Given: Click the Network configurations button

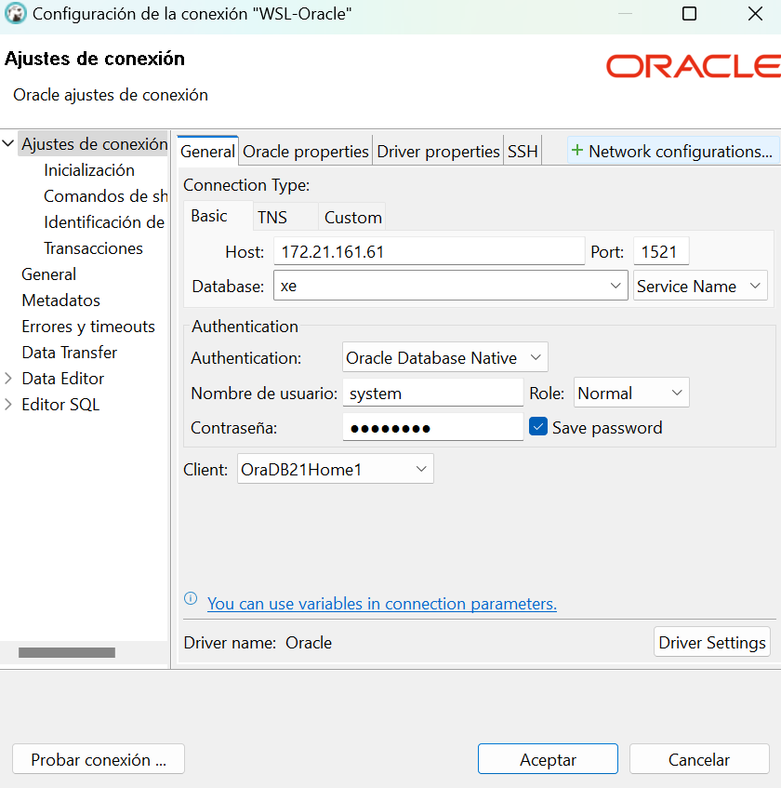Looking at the screenshot, I should pos(673,151).
